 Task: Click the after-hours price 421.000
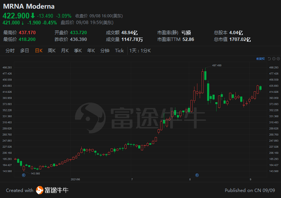pyautogui.click(x=11, y=23)
